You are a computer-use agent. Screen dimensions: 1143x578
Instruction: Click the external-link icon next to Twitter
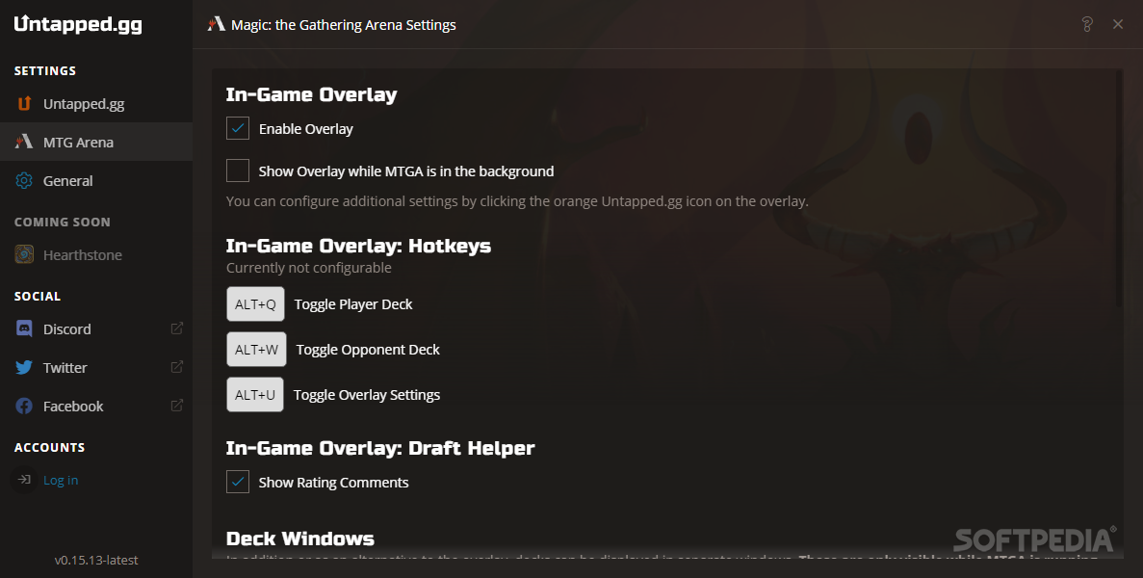click(x=176, y=367)
